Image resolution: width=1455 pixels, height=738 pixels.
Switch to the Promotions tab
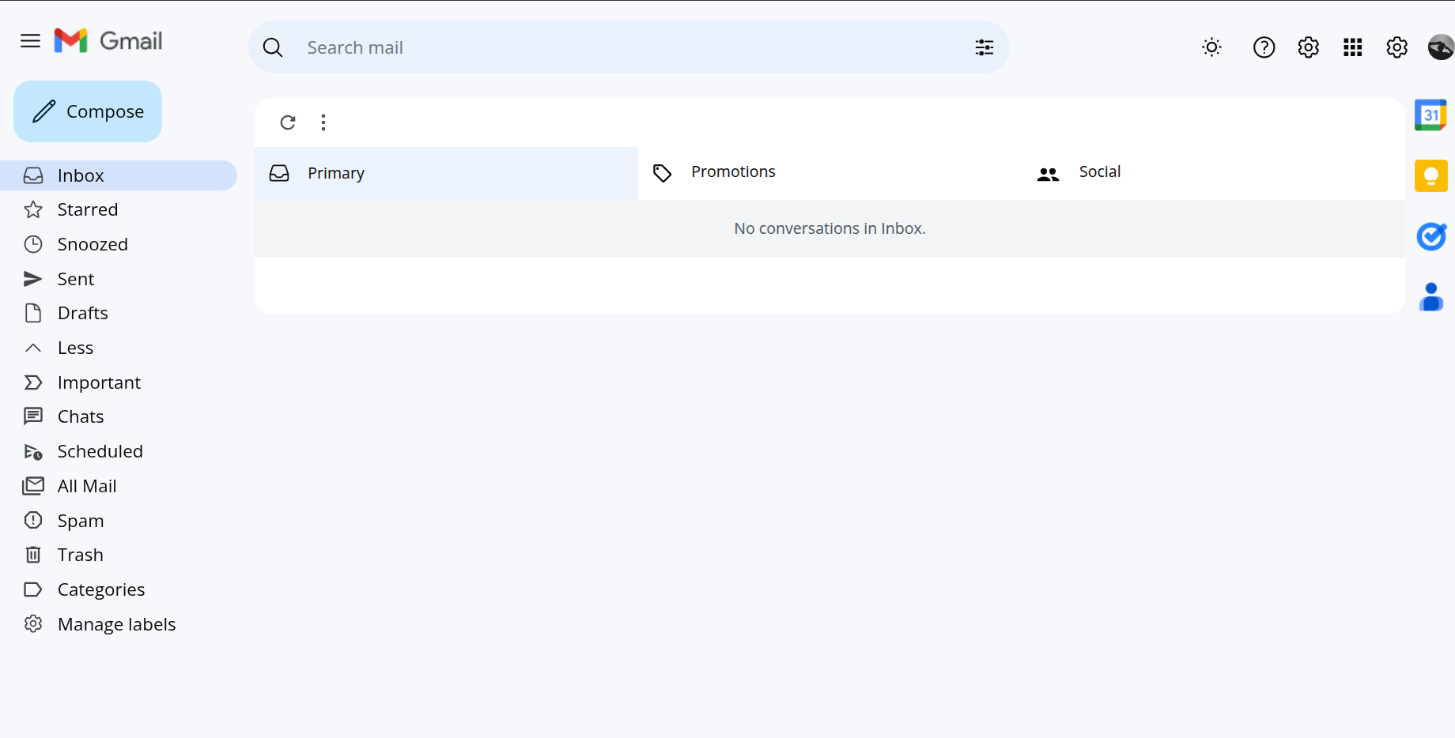point(732,171)
